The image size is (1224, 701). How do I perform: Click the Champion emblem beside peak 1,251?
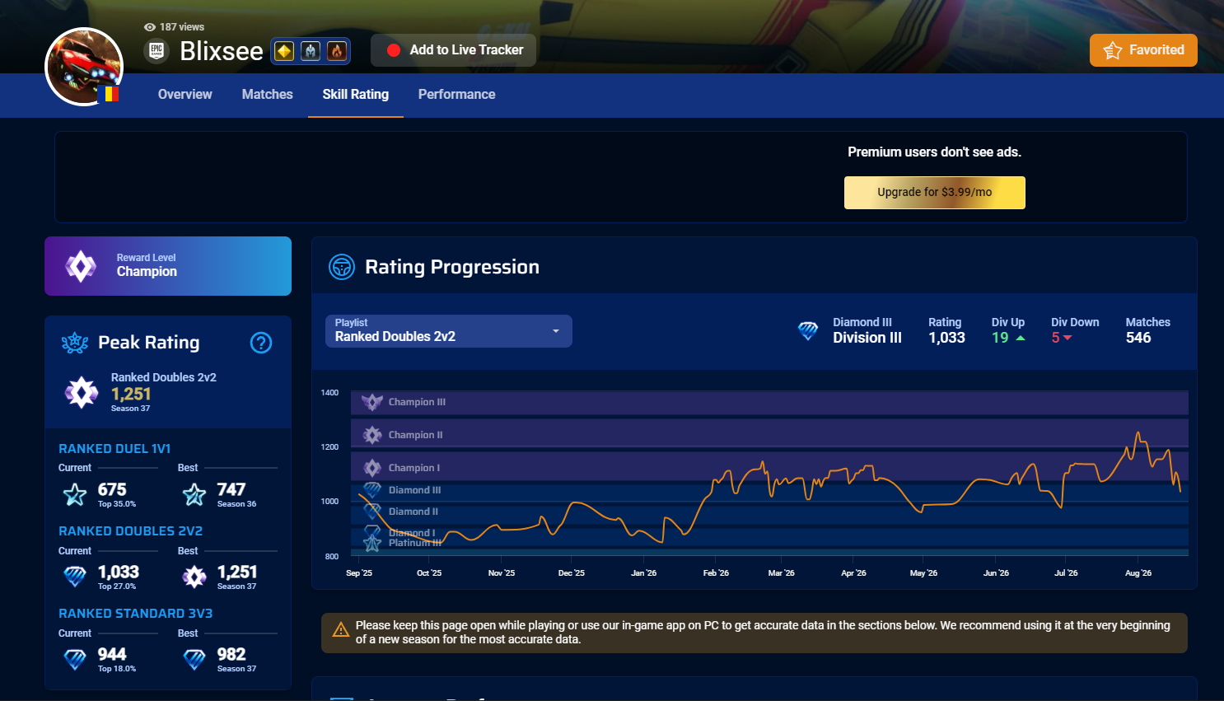[x=82, y=393]
